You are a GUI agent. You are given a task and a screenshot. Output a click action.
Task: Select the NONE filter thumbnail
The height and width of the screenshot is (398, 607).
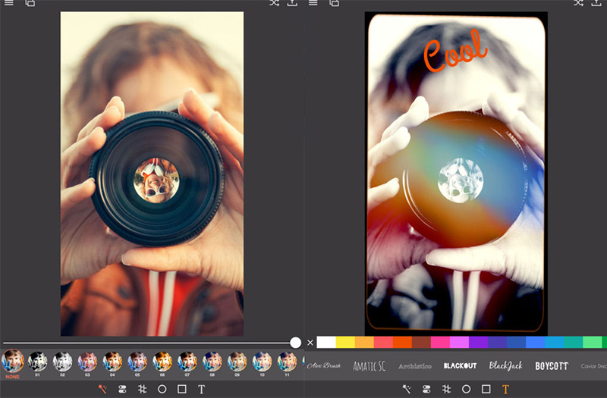click(x=12, y=362)
